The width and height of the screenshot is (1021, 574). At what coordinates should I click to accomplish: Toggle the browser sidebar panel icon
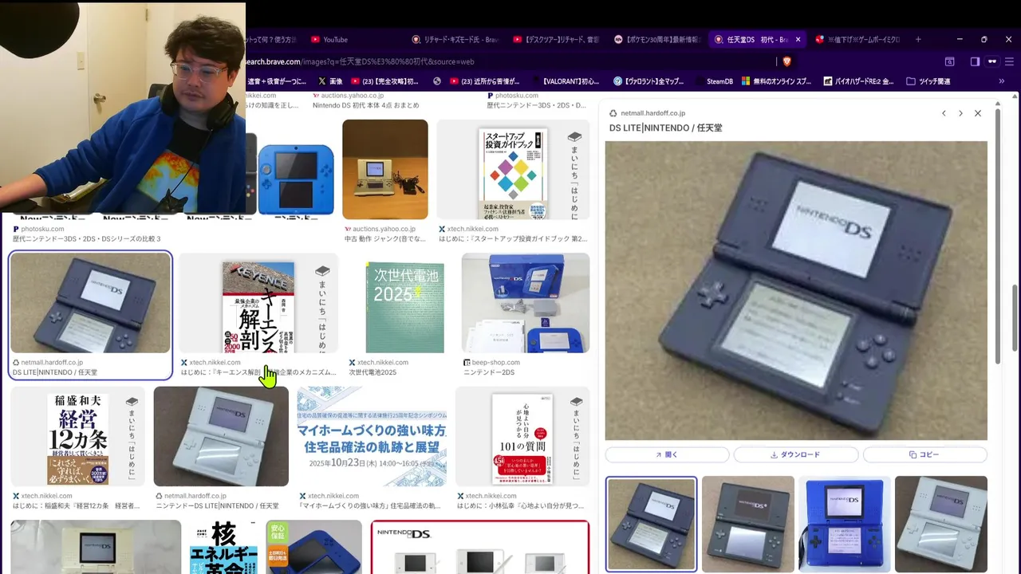(975, 61)
